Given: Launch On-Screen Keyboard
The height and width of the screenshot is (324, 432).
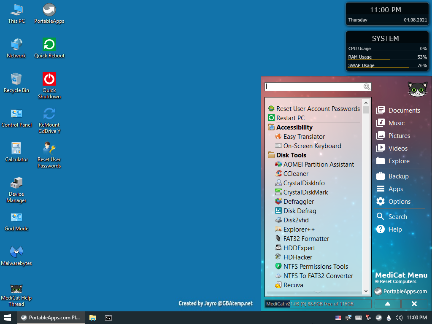Looking at the screenshot, I should coord(308,146).
